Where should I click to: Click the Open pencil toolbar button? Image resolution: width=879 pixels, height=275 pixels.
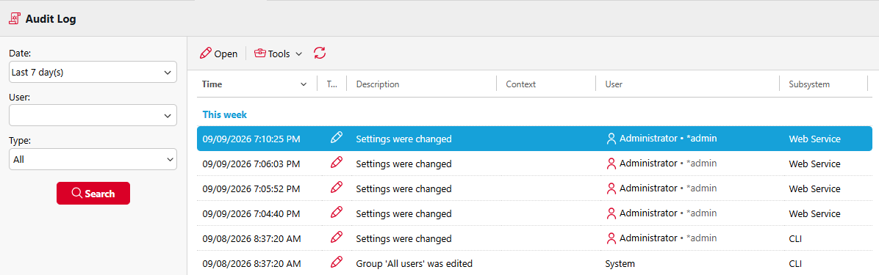click(218, 54)
